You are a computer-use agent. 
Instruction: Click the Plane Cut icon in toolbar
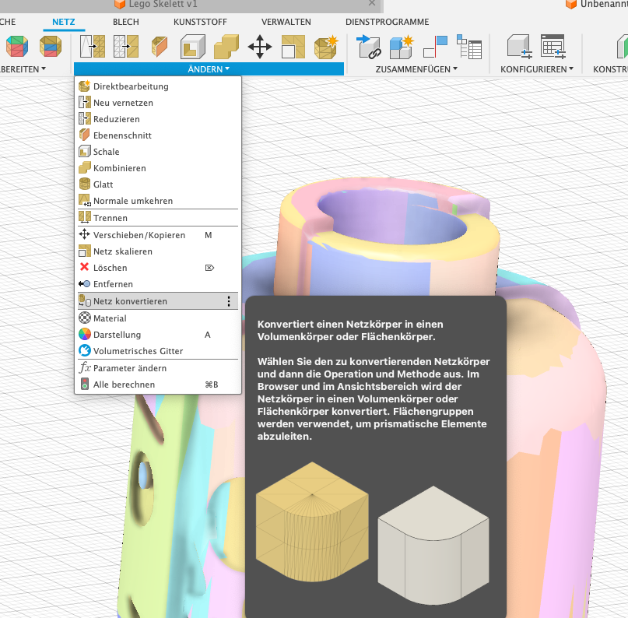pos(160,47)
